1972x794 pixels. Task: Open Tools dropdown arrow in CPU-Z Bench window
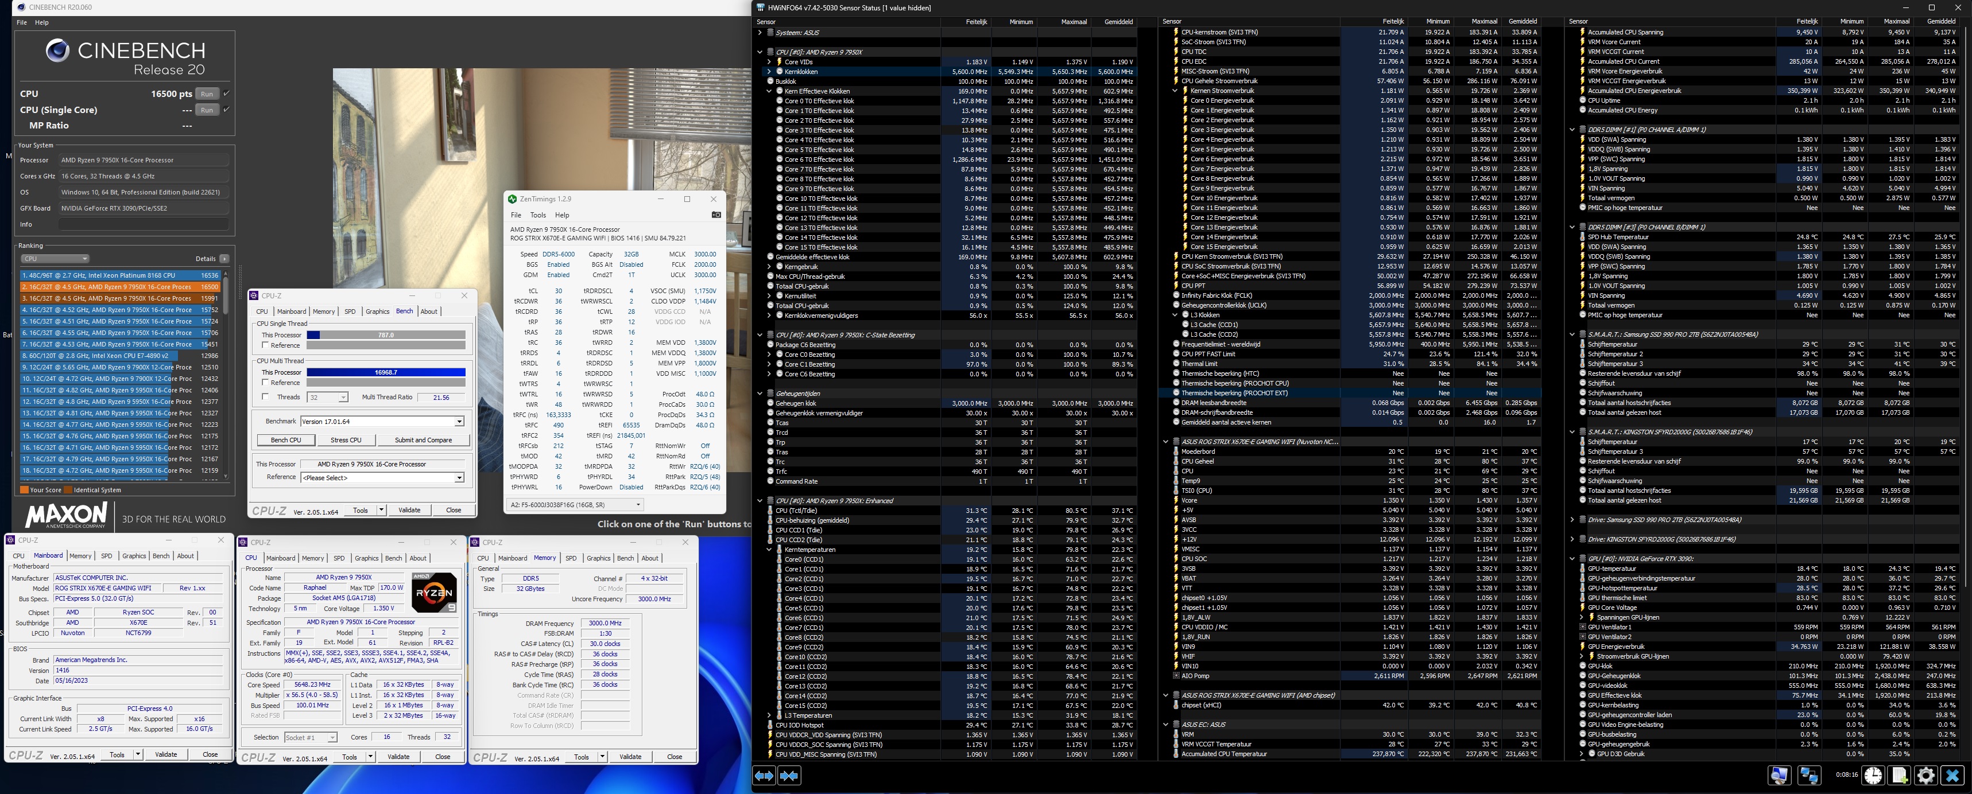(381, 510)
